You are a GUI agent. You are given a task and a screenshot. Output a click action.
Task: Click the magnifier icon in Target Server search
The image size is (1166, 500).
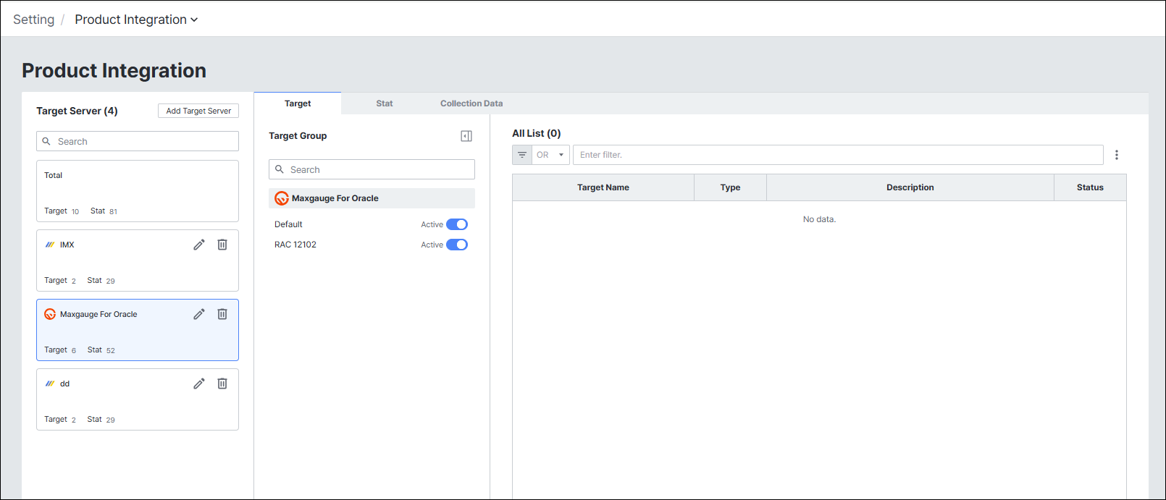pos(46,141)
